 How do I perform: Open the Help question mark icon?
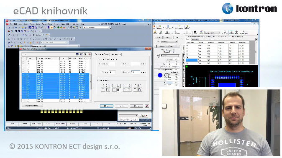[x=187, y=27]
